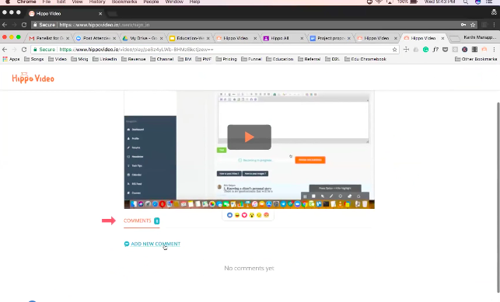The width and height of the screenshot is (500, 302).
Task: Click the cross-arrows extension icon
Action: (406, 50)
